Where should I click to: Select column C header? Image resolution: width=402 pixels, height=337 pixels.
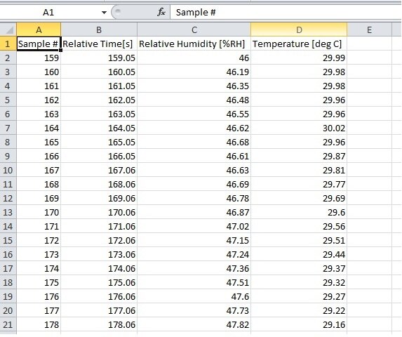tap(194, 29)
